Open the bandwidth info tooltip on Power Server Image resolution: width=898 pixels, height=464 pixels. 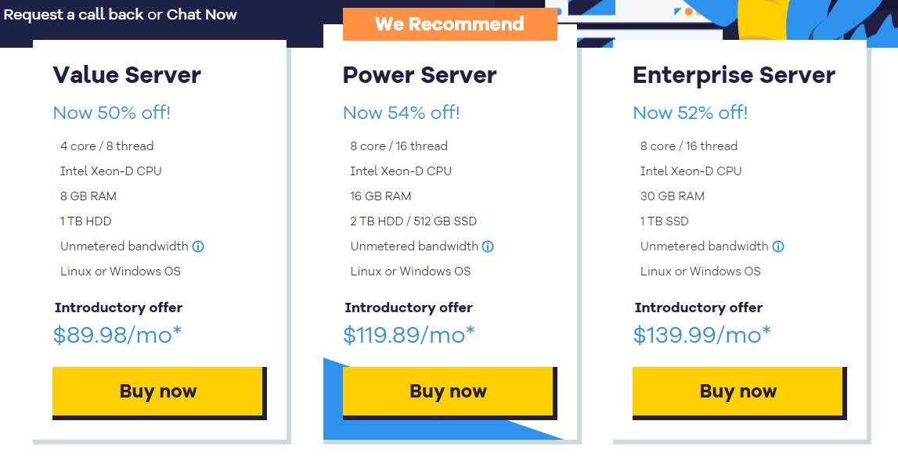pyautogui.click(x=488, y=246)
